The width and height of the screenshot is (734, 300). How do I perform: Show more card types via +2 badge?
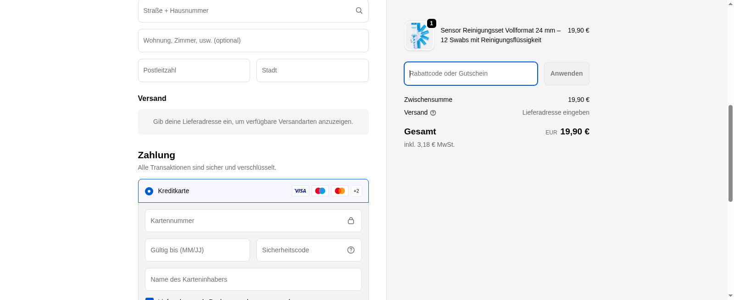tap(356, 191)
